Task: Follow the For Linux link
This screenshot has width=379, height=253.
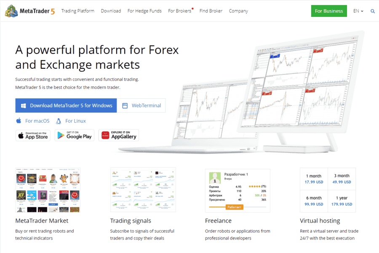Action: click(75, 121)
